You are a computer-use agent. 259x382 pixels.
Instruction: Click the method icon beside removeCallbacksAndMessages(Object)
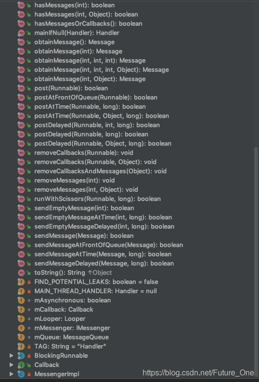21,171
